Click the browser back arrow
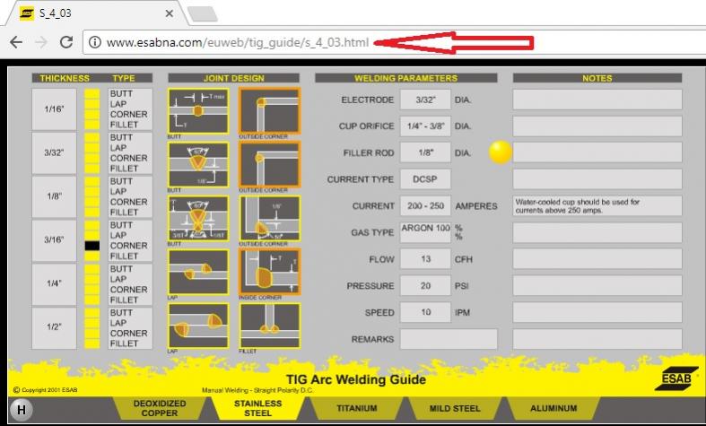Image resolution: width=706 pixels, height=426 pixels. point(16,42)
